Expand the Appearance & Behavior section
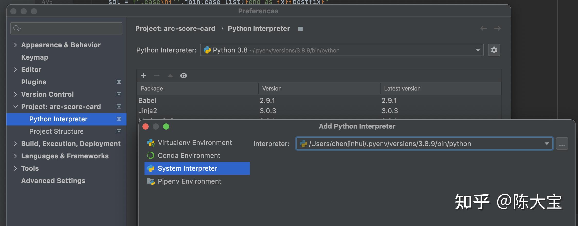The height and width of the screenshot is (226, 578). [15, 45]
